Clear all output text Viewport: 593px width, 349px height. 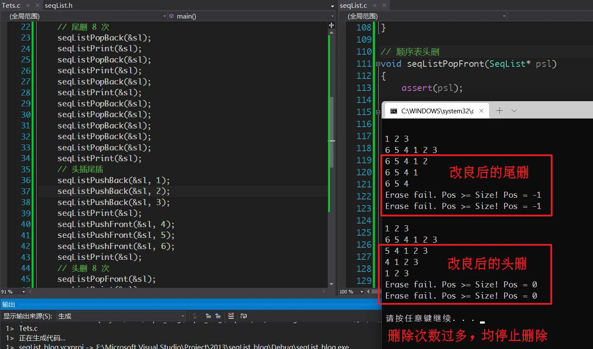231,316
